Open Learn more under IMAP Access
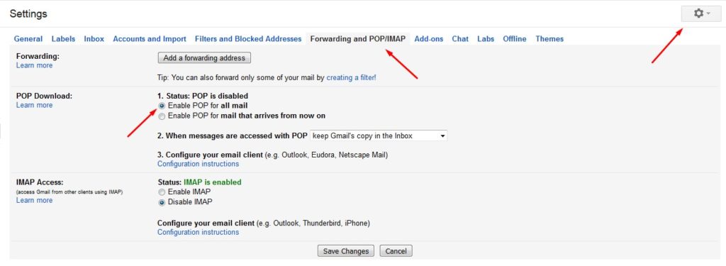The image size is (726, 266). pyautogui.click(x=34, y=200)
